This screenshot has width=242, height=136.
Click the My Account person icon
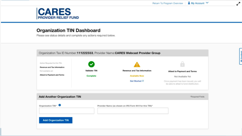tap(189, 3)
